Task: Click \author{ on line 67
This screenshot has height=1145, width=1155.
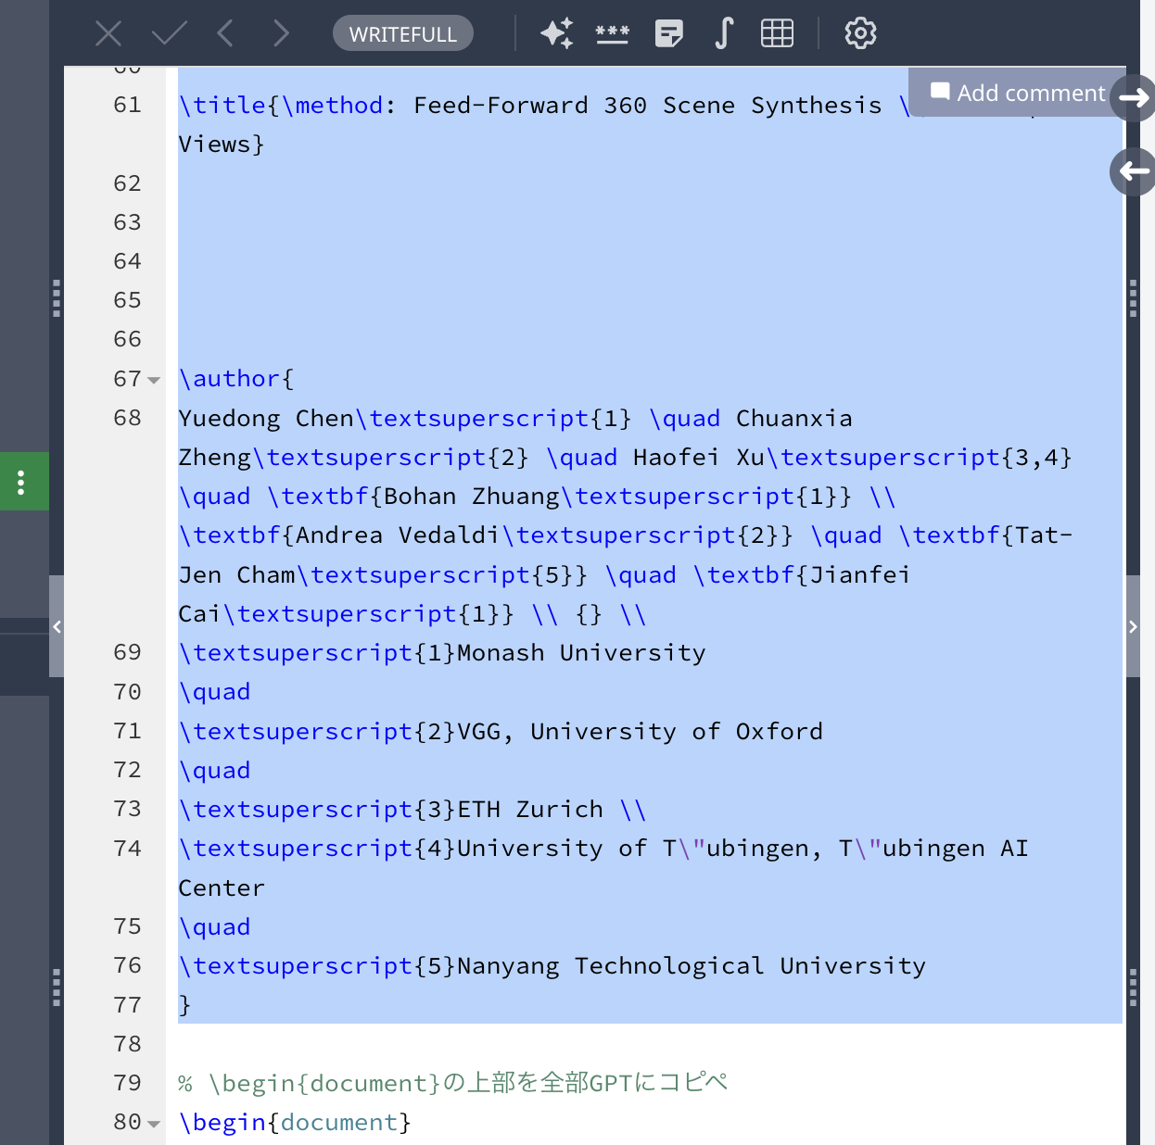Action: (236, 379)
